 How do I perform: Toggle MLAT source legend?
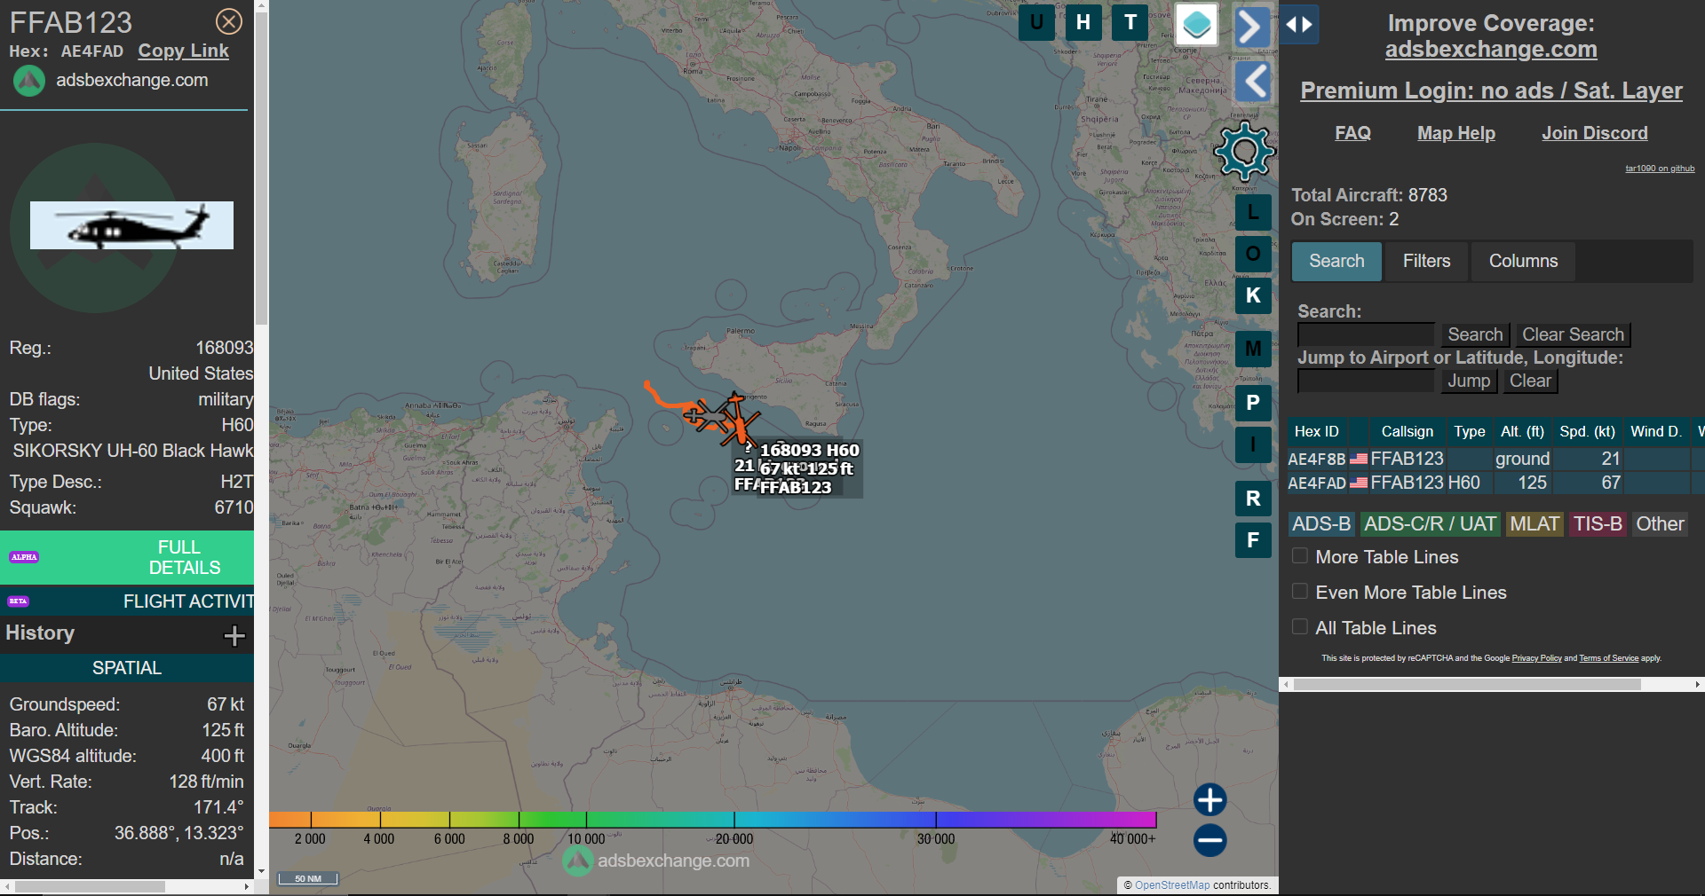(x=1534, y=524)
